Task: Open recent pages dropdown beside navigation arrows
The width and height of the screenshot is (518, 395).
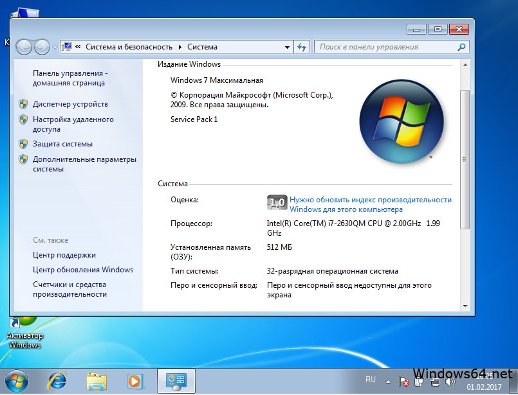Action: tap(55, 47)
